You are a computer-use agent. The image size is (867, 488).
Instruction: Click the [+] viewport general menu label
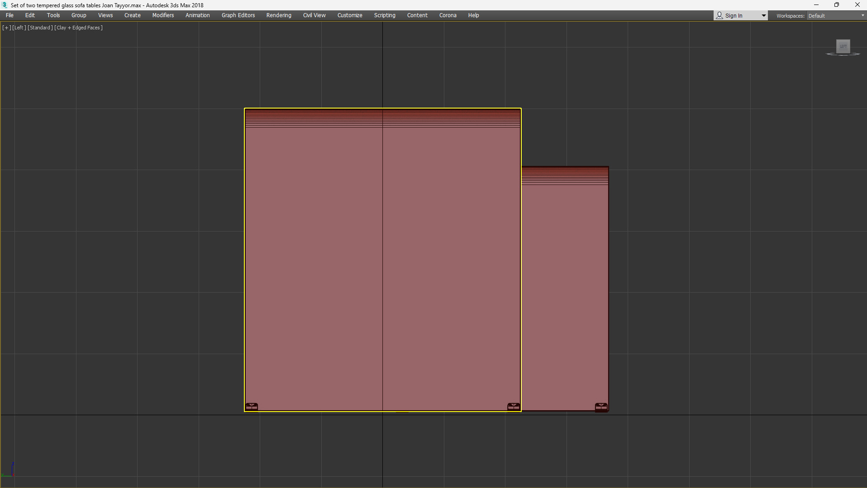[6, 28]
